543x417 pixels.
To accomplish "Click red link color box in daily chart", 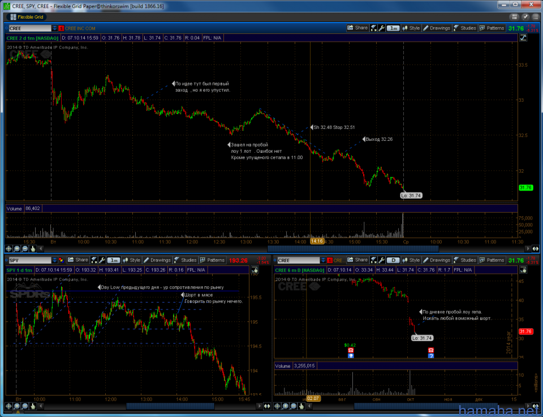I will tap(330, 260).
